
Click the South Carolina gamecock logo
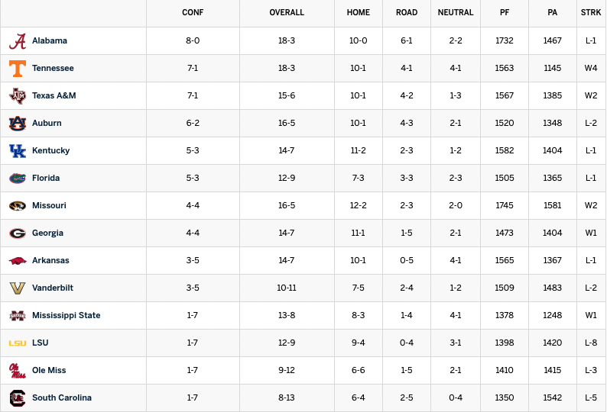(x=18, y=398)
